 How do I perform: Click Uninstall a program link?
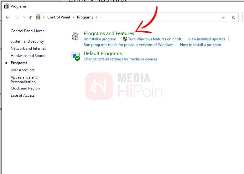[100, 39]
